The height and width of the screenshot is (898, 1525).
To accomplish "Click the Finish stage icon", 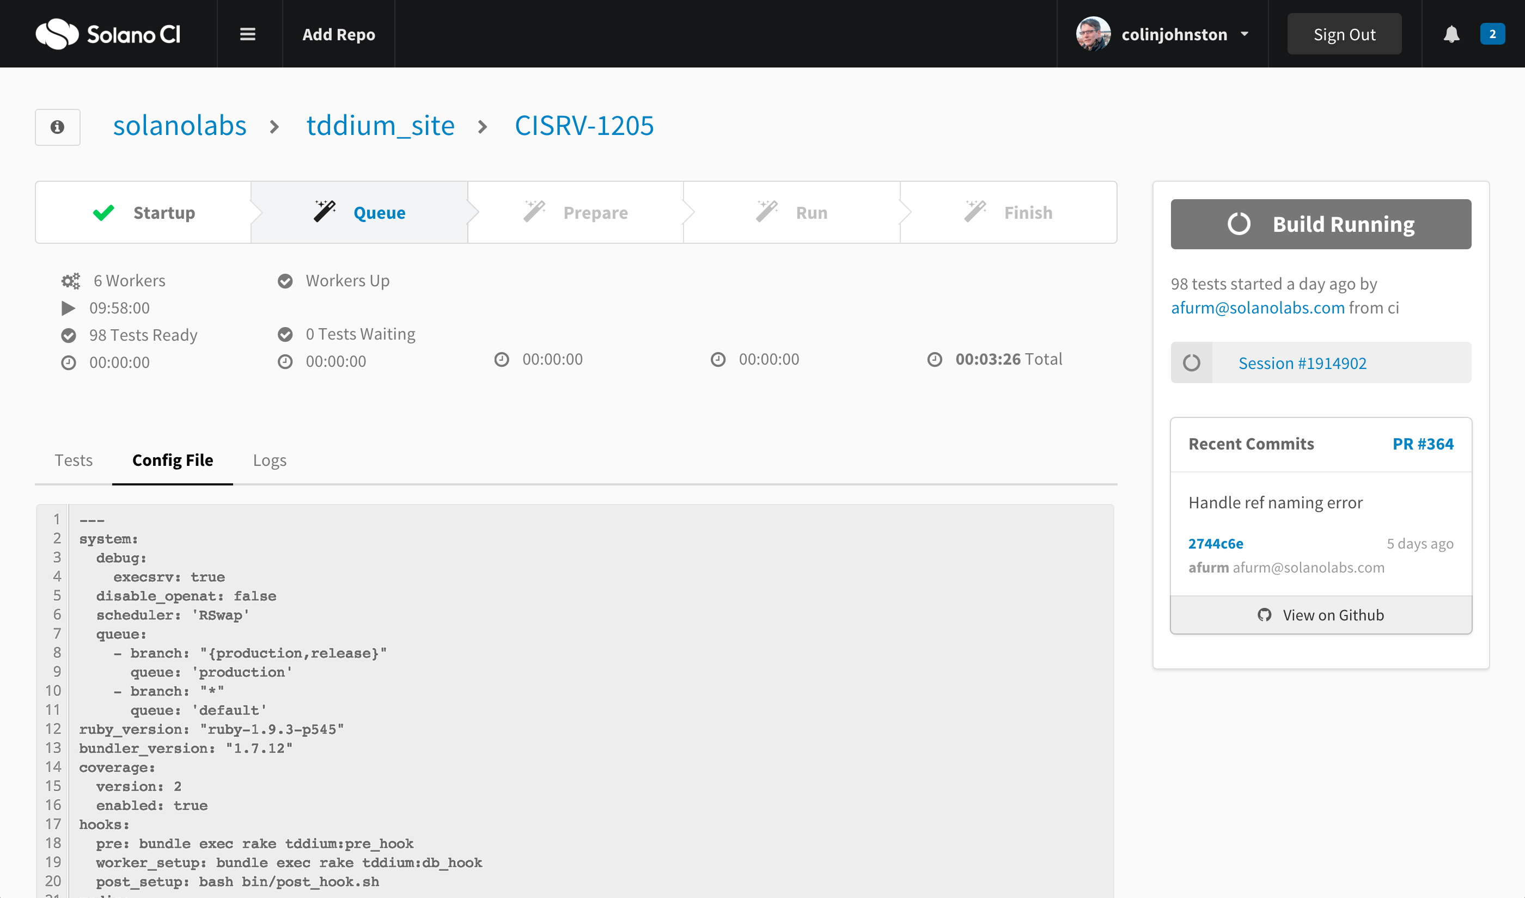I will (974, 212).
